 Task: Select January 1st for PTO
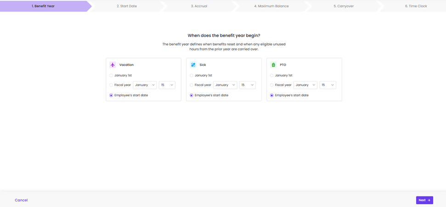tap(272, 75)
